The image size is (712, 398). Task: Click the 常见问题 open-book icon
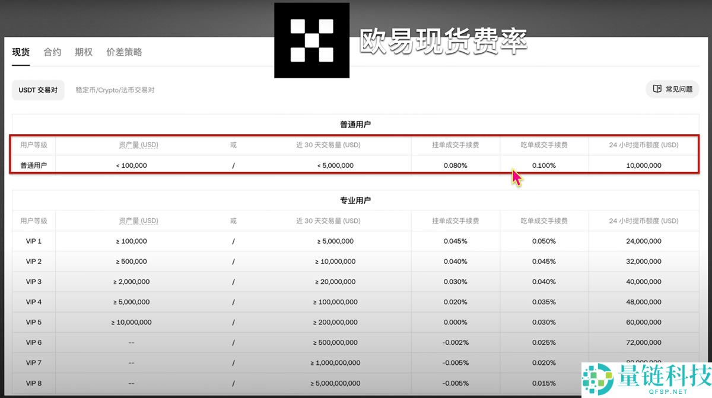[x=657, y=88]
